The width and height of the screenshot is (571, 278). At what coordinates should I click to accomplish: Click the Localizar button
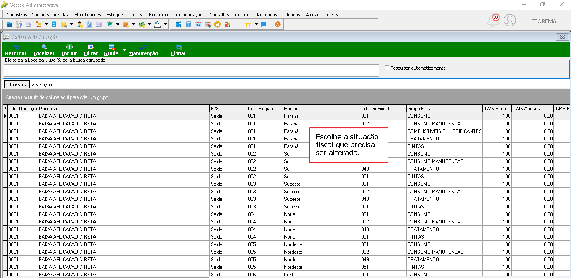44,50
